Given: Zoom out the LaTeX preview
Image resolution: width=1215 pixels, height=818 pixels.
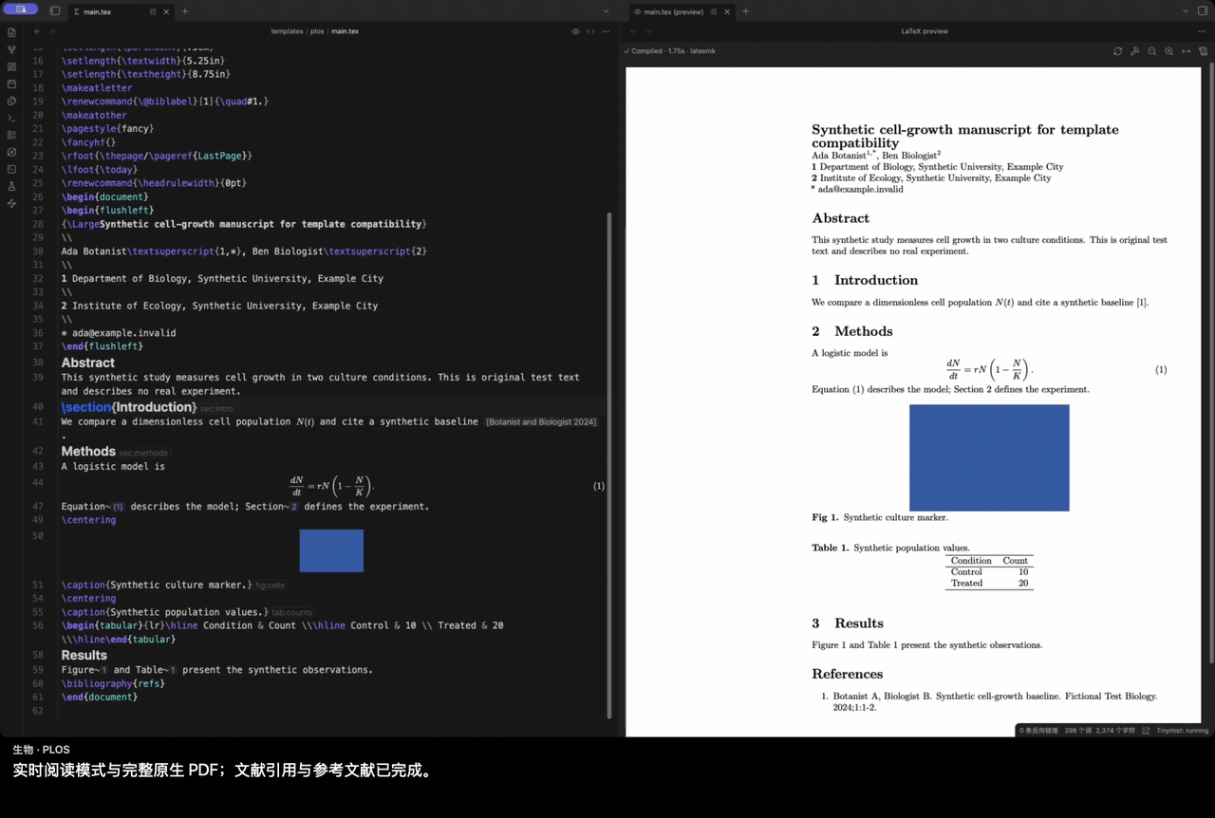Looking at the screenshot, I should (1152, 51).
